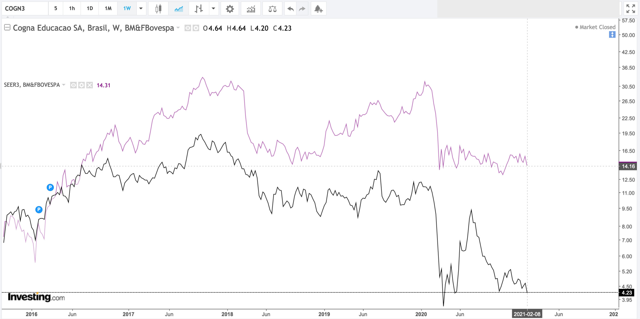640x319 pixels.
Task: Undo the last chart action
Action: coord(290,9)
